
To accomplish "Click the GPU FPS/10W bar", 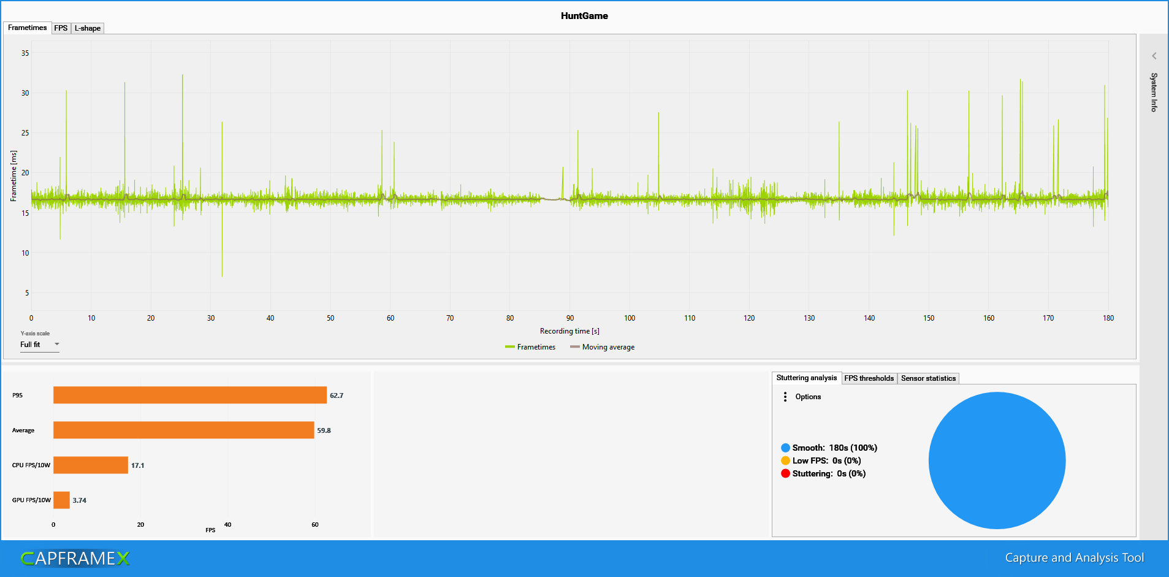I will (61, 500).
